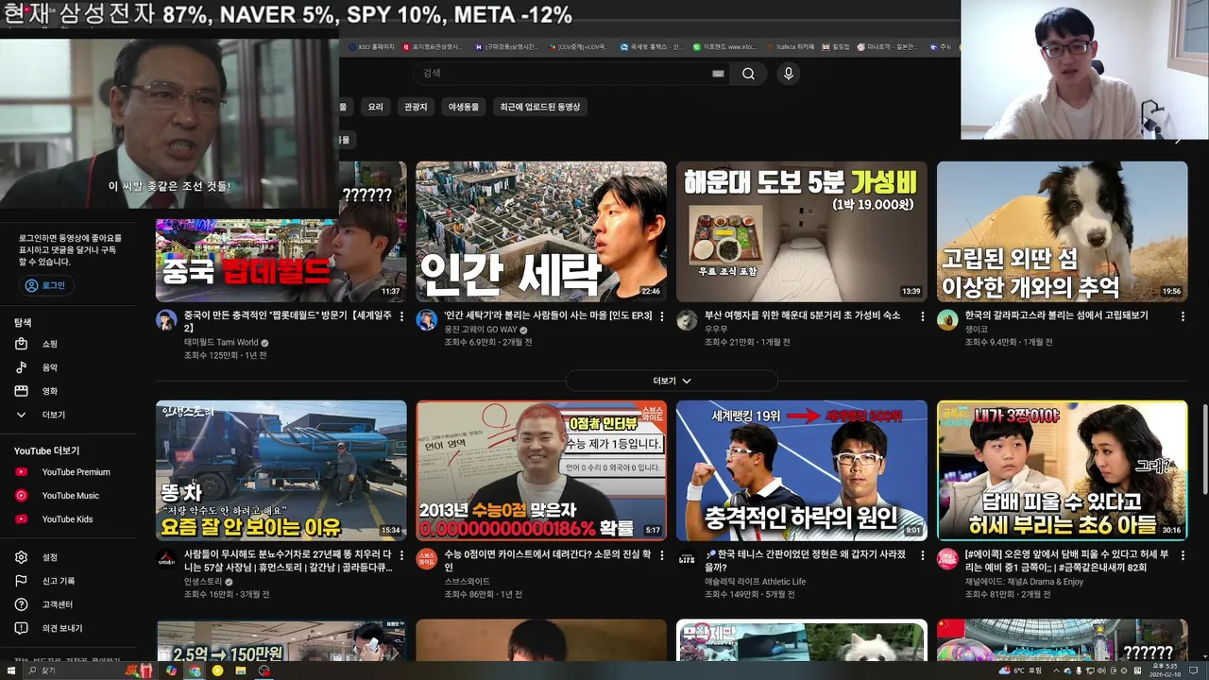Open more options for the 정현 tennis video

[922, 555]
